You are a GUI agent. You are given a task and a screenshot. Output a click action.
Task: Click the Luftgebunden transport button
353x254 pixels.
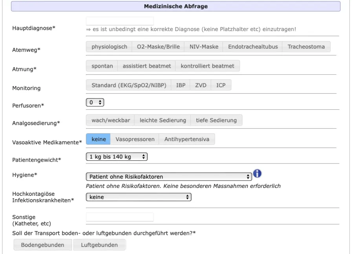(99, 245)
